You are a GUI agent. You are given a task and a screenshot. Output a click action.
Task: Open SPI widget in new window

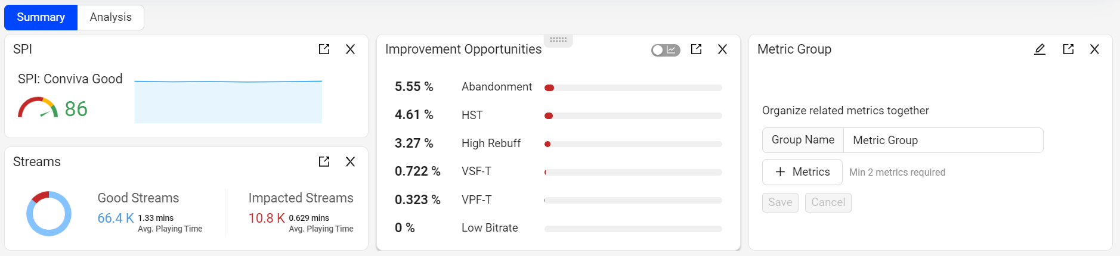[x=324, y=49]
